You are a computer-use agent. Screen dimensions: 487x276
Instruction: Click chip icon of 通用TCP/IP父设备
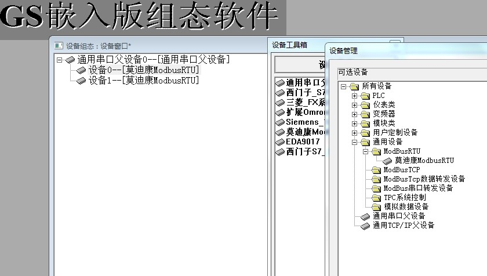pos(365,226)
